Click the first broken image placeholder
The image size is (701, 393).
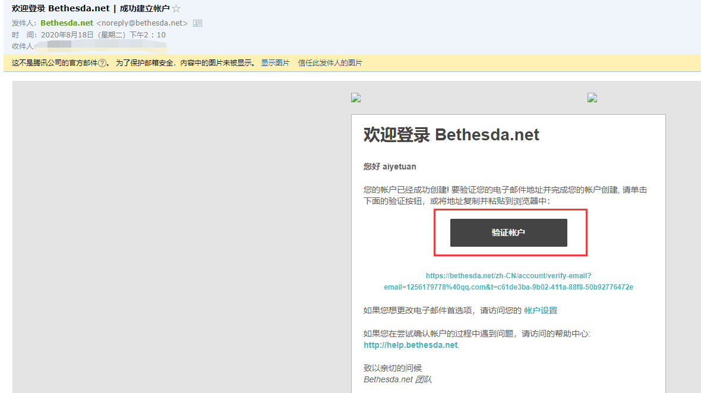tap(356, 98)
